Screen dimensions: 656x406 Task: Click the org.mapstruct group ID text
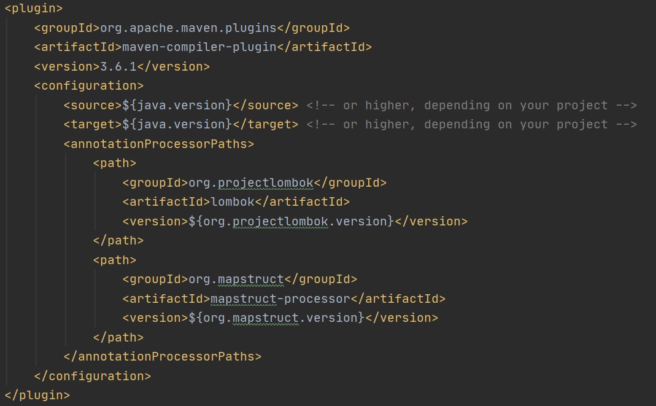point(236,279)
